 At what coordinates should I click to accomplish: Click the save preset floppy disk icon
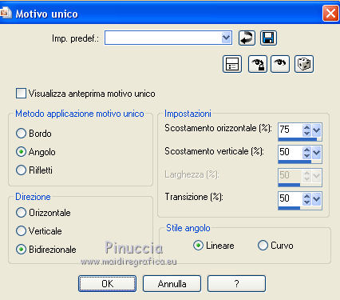click(268, 38)
